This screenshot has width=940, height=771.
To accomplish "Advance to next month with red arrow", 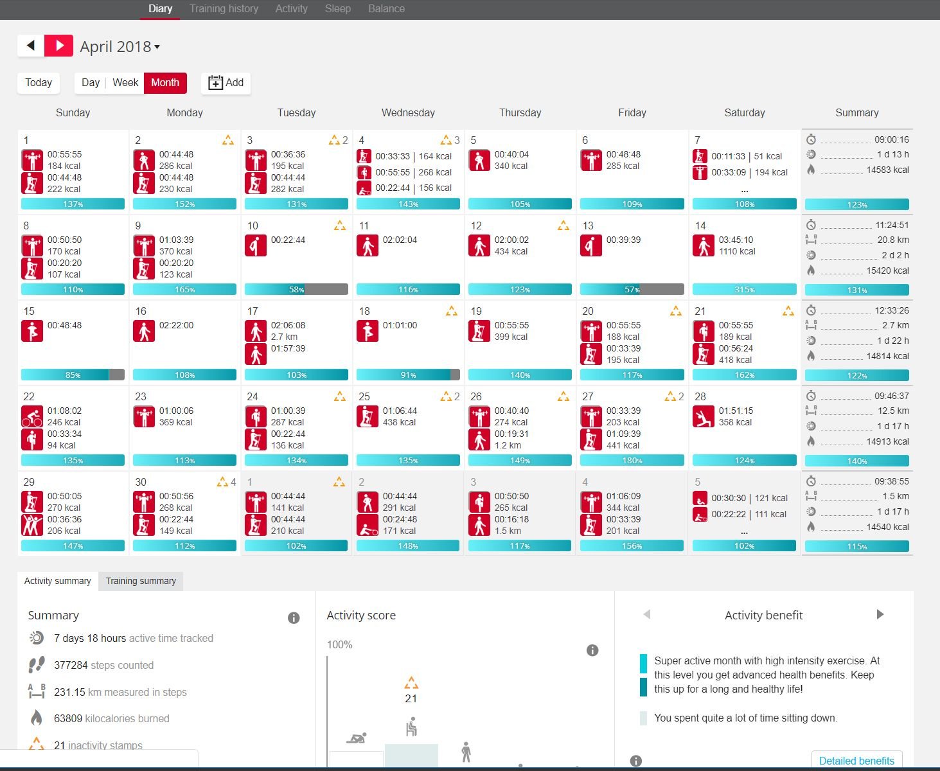I will [59, 46].
